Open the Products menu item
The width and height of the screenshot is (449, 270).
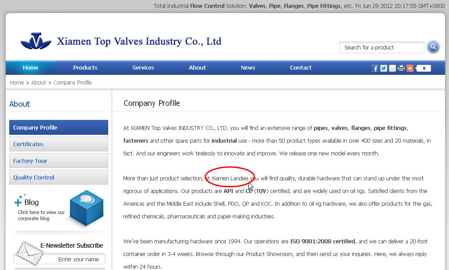(85, 68)
